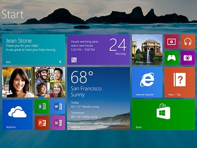Image resolution: width=197 pixels, height=148 pixels.
Task: Click the unread count 8 on Mail
Action: 60,62
